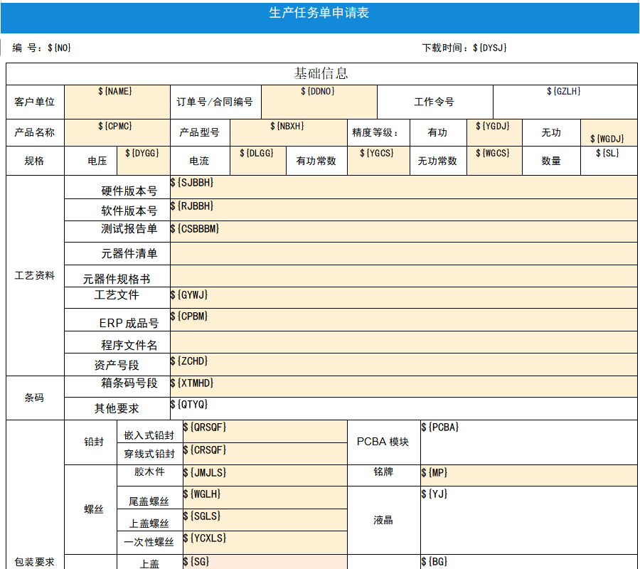The width and height of the screenshot is (640, 569).
Task: Select the 其他要求 field containing ${QTYQ}
Action: click(403, 408)
